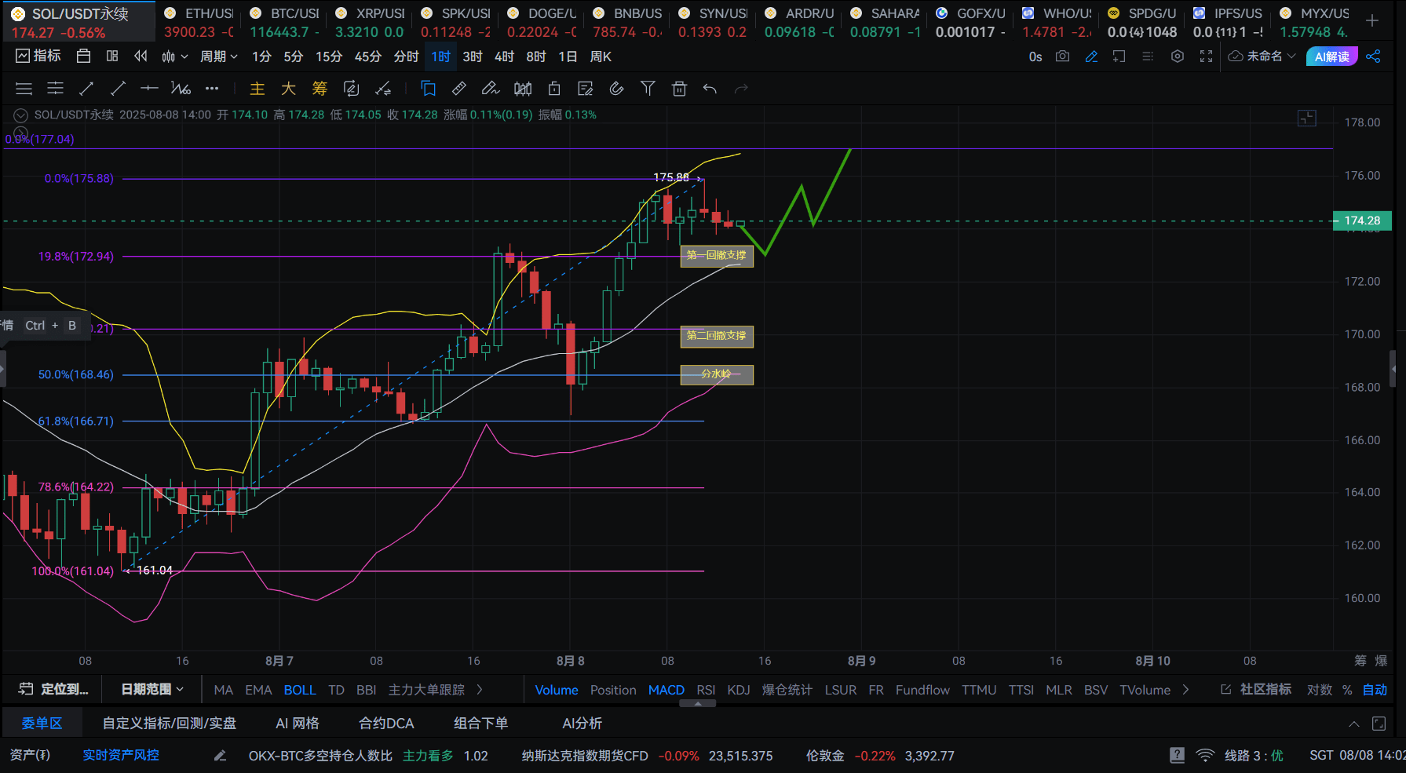Click the share icon
The width and height of the screenshot is (1406, 773).
pyautogui.click(x=1373, y=57)
